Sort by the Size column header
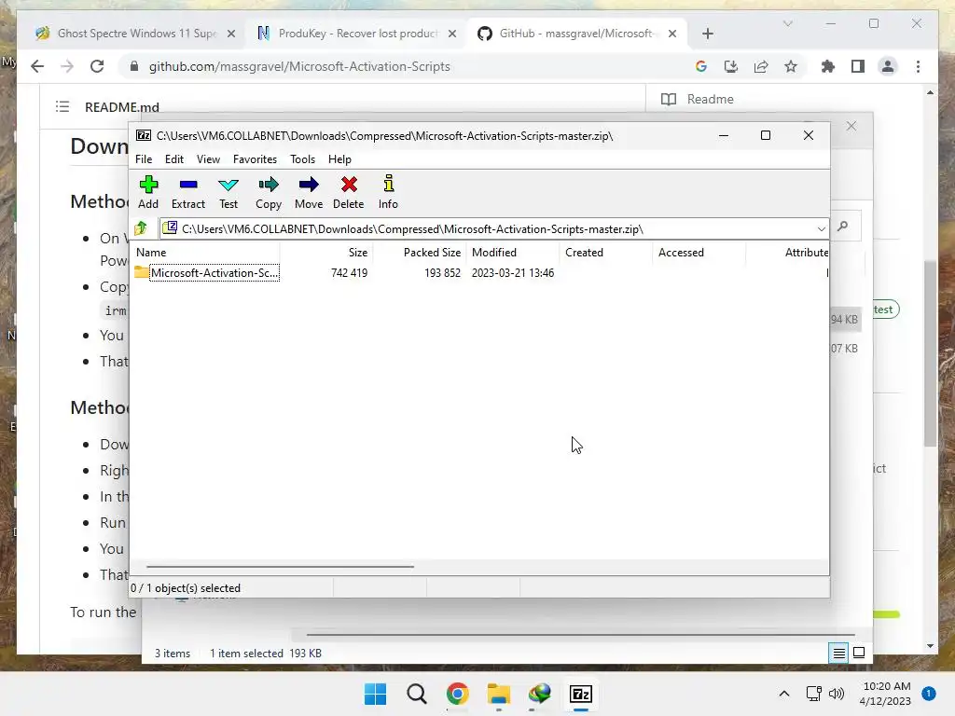This screenshot has height=716, width=955. [x=326, y=252]
